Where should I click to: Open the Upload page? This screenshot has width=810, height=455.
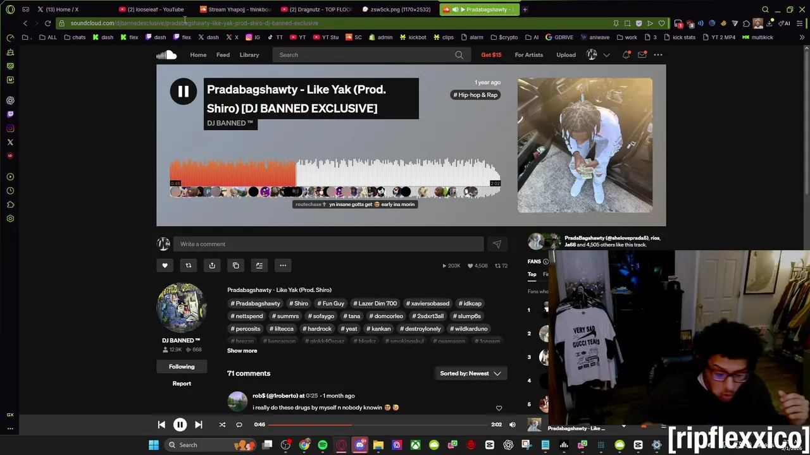click(566, 55)
